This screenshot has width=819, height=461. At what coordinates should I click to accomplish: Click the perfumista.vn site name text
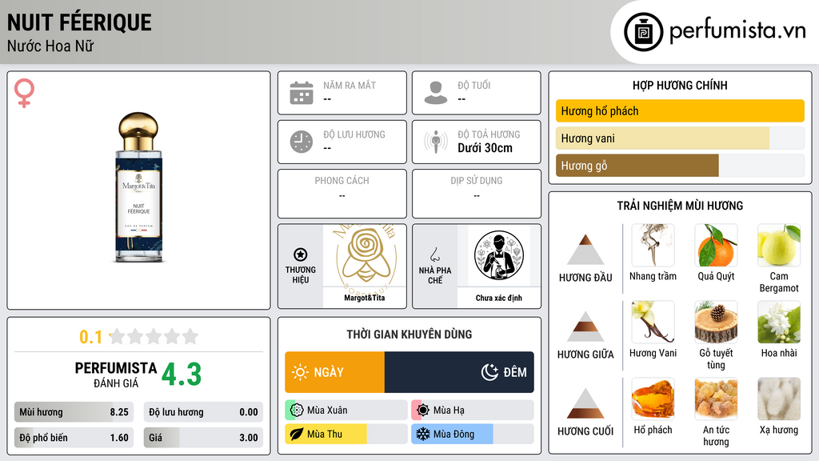(737, 31)
